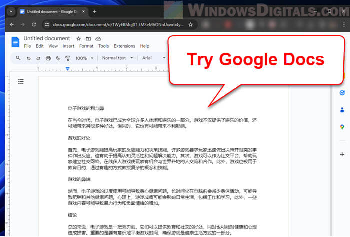Viewport: 350px width, 237px height.
Task: Go back in the browser
Action: pos(12,25)
